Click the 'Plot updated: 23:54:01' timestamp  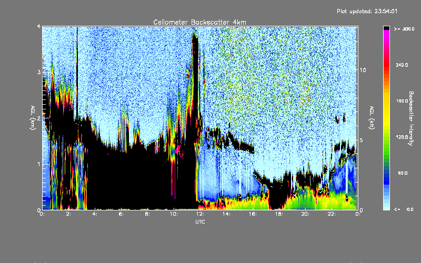367,11
